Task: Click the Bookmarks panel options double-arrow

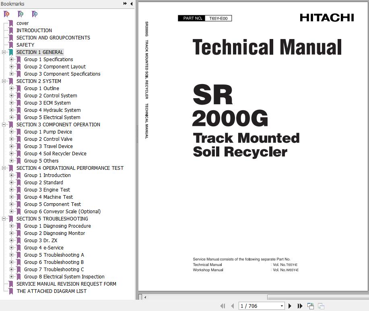Action: pyautogui.click(x=125, y=4)
